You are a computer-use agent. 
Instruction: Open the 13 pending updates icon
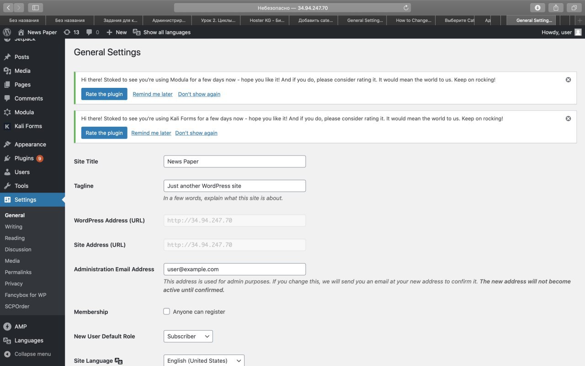pos(71,32)
